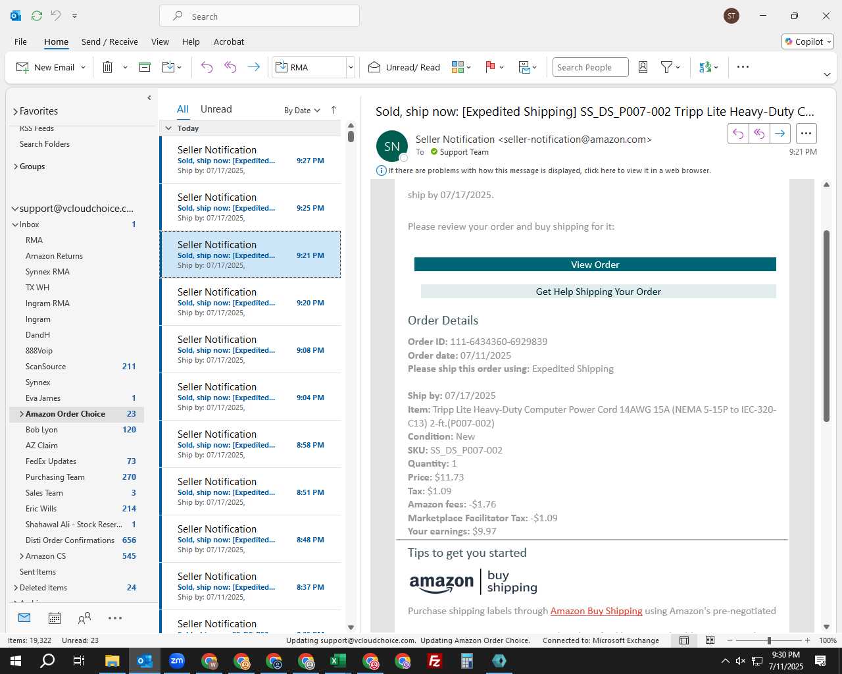Image resolution: width=842 pixels, height=674 pixels.
Task: Click the Send/Receive sync icon in title bar
Action: tap(37, 16)
